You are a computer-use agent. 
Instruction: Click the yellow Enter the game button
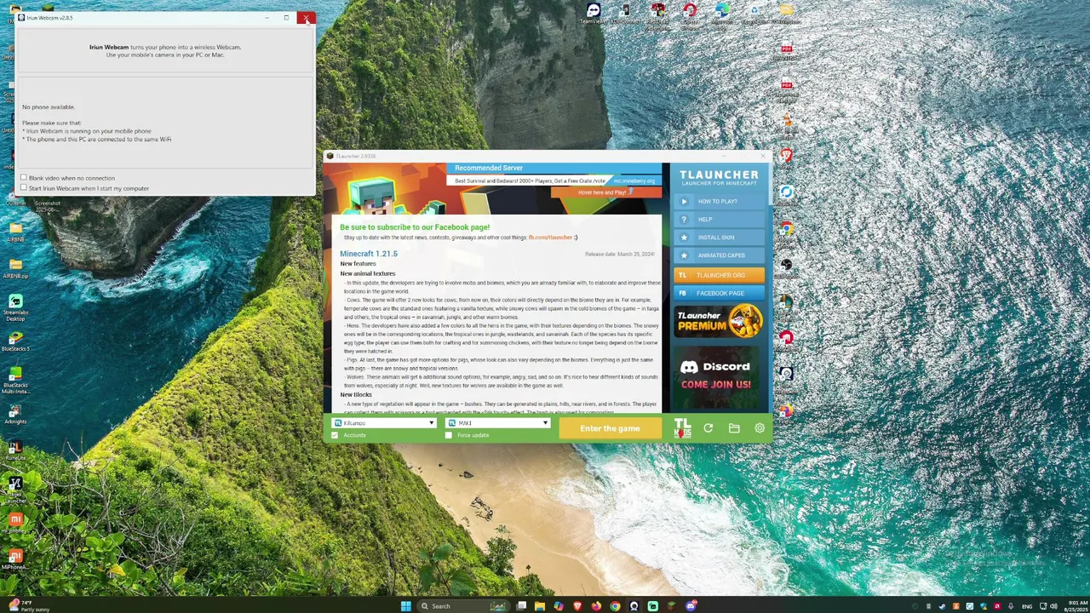[x=610, y=428]
